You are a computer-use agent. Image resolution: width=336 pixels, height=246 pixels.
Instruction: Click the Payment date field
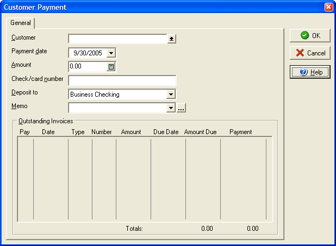[87, 53]
